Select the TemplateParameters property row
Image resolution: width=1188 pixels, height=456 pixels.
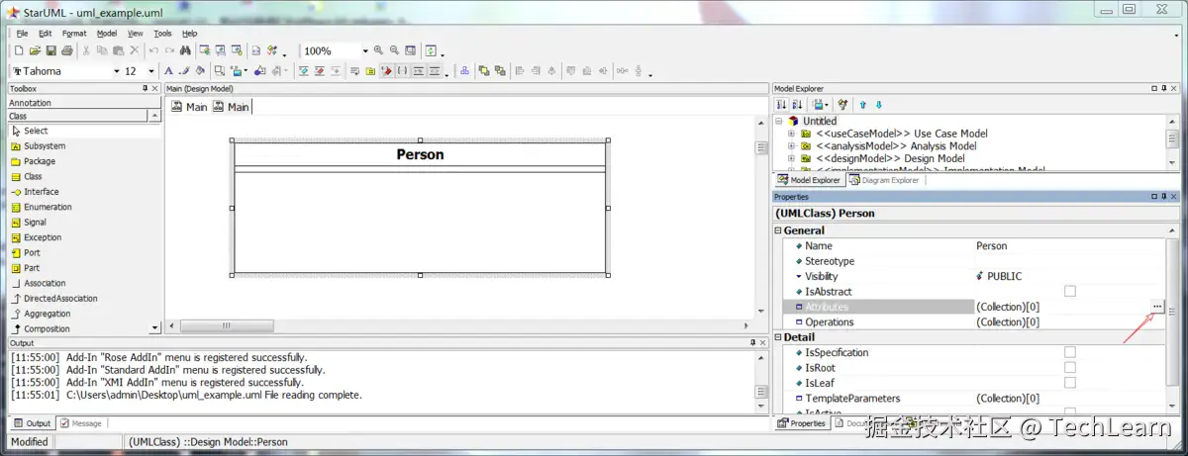pos(970,399)
